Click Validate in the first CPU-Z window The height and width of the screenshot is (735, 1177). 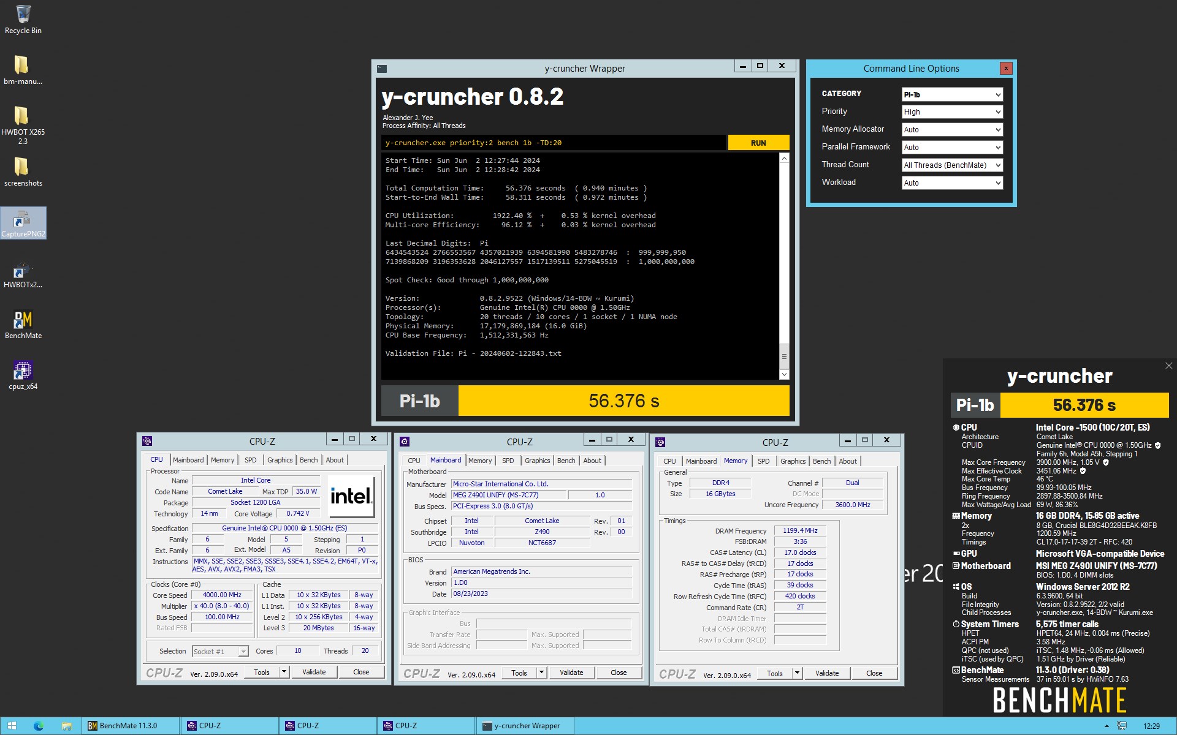(x=314, y=672)
